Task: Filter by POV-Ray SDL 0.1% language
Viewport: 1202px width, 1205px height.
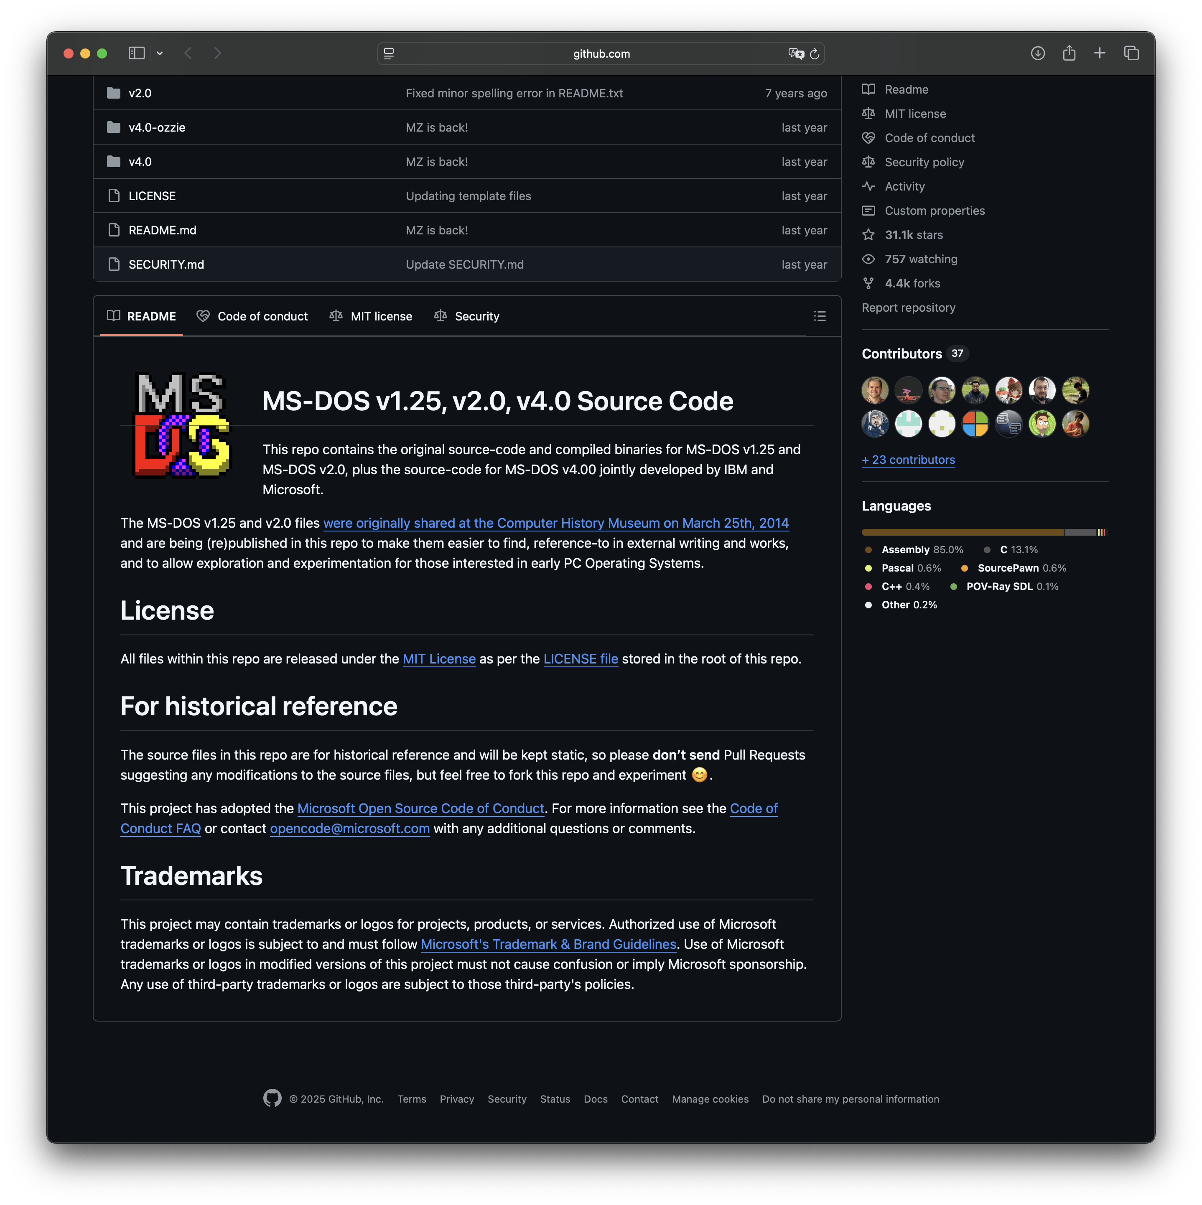Action: 1003,587
